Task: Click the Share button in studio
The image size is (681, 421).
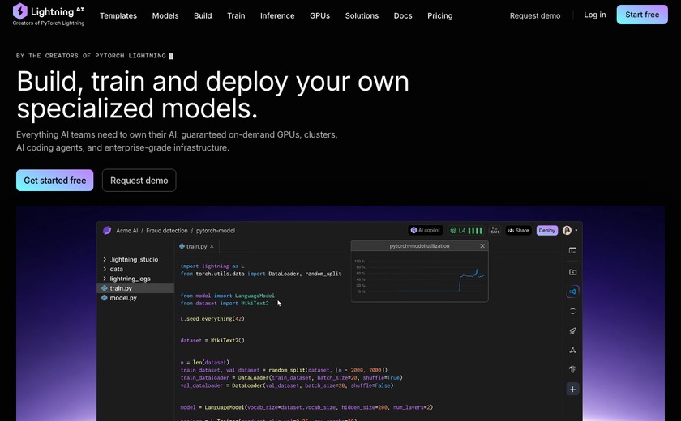Action: 518,230
